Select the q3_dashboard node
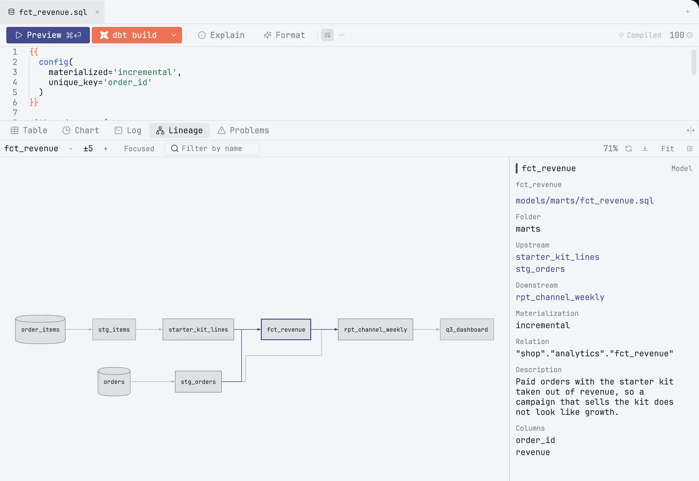The height and width of the screenshot is (481, 699). coord(467,329)
